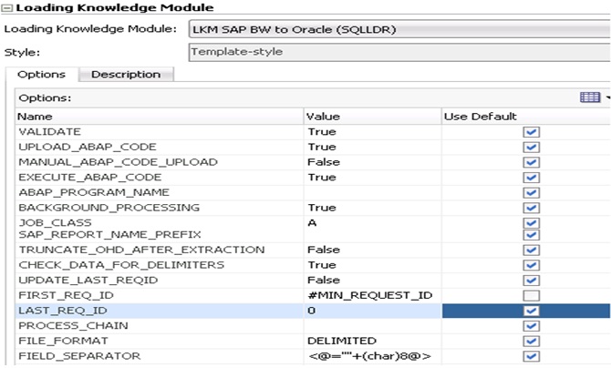Select the JOB_CLASS option name

[x=55, y=223]
